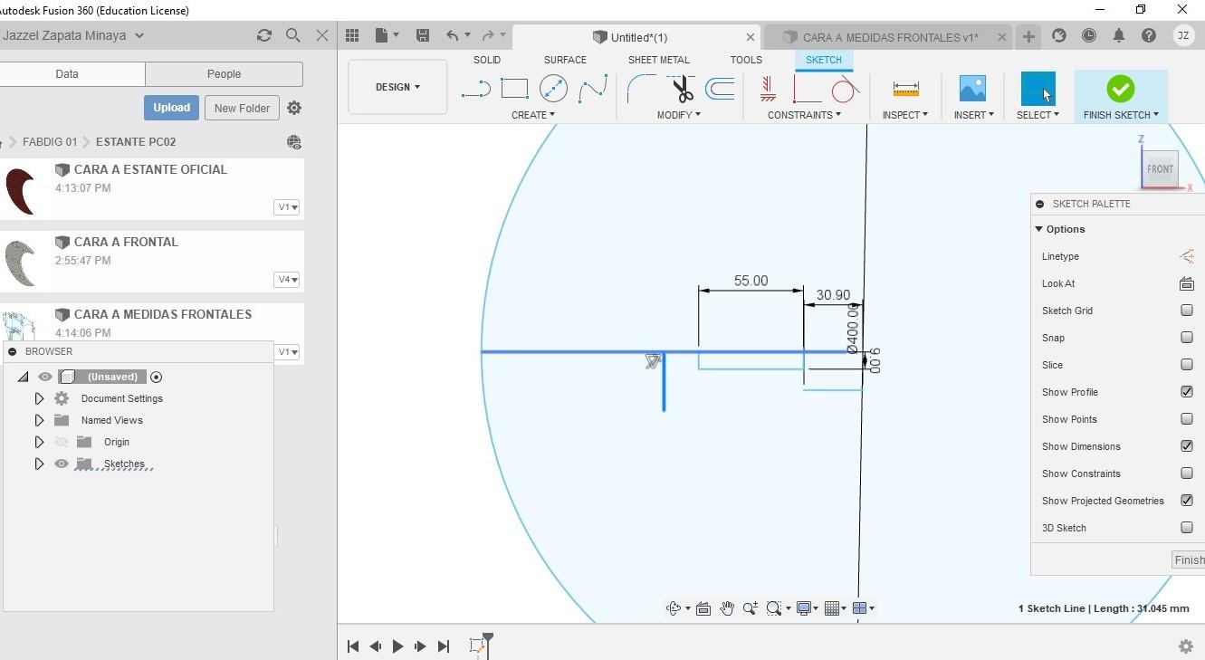The width and height of the screenshot is (1205, 660).
Task: Open the V4 version dropdown for CARA A FRONTAL
Action: (x=287, y=280)
